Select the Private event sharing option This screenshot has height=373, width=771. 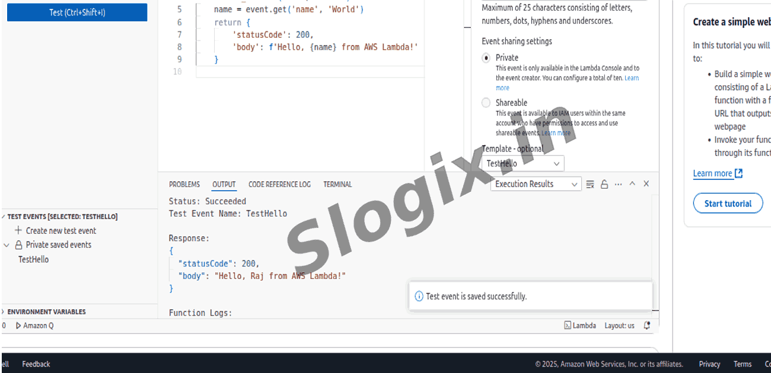coord(486,57)
